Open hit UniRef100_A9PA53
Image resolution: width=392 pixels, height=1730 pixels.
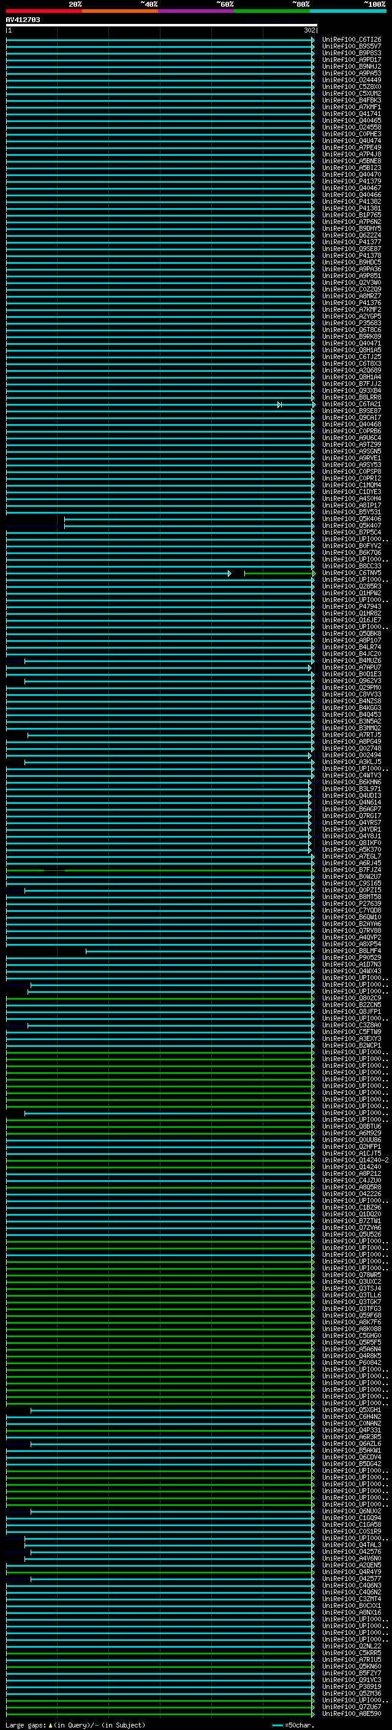pyautogui.click(x=352, y=73)
